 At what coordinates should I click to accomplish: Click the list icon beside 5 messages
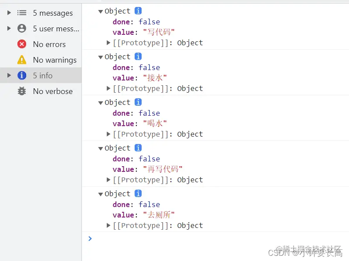22,13
